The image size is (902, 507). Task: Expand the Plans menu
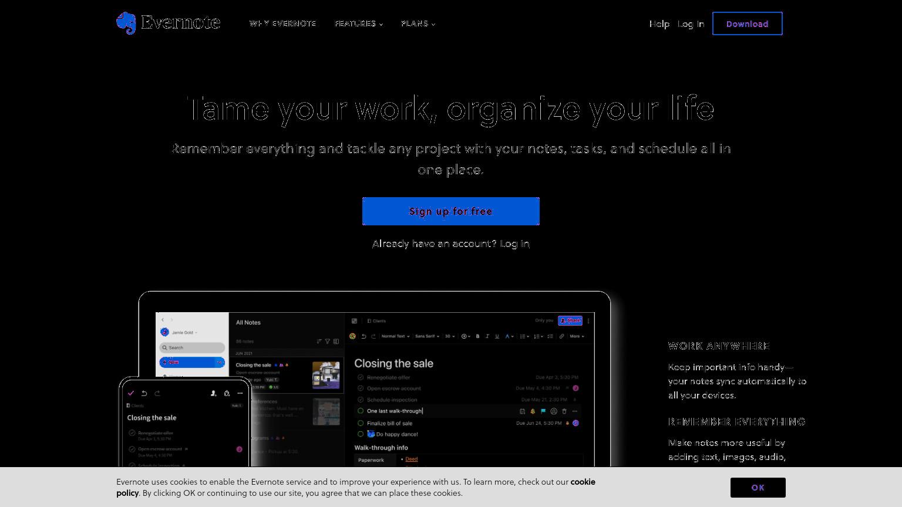[418, 23]
